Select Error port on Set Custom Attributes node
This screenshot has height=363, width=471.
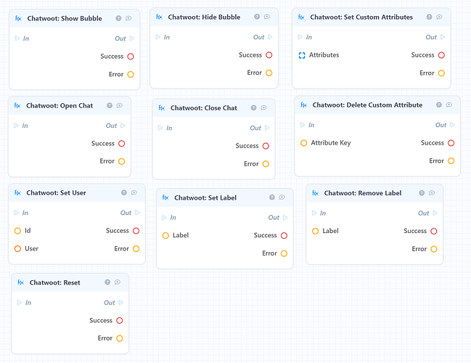coord(441,73)
